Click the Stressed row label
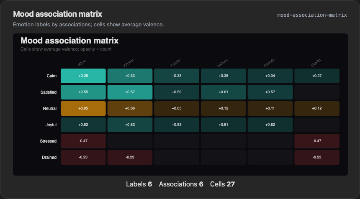This screenshot has width=360, height=199. tap(48, 141)
